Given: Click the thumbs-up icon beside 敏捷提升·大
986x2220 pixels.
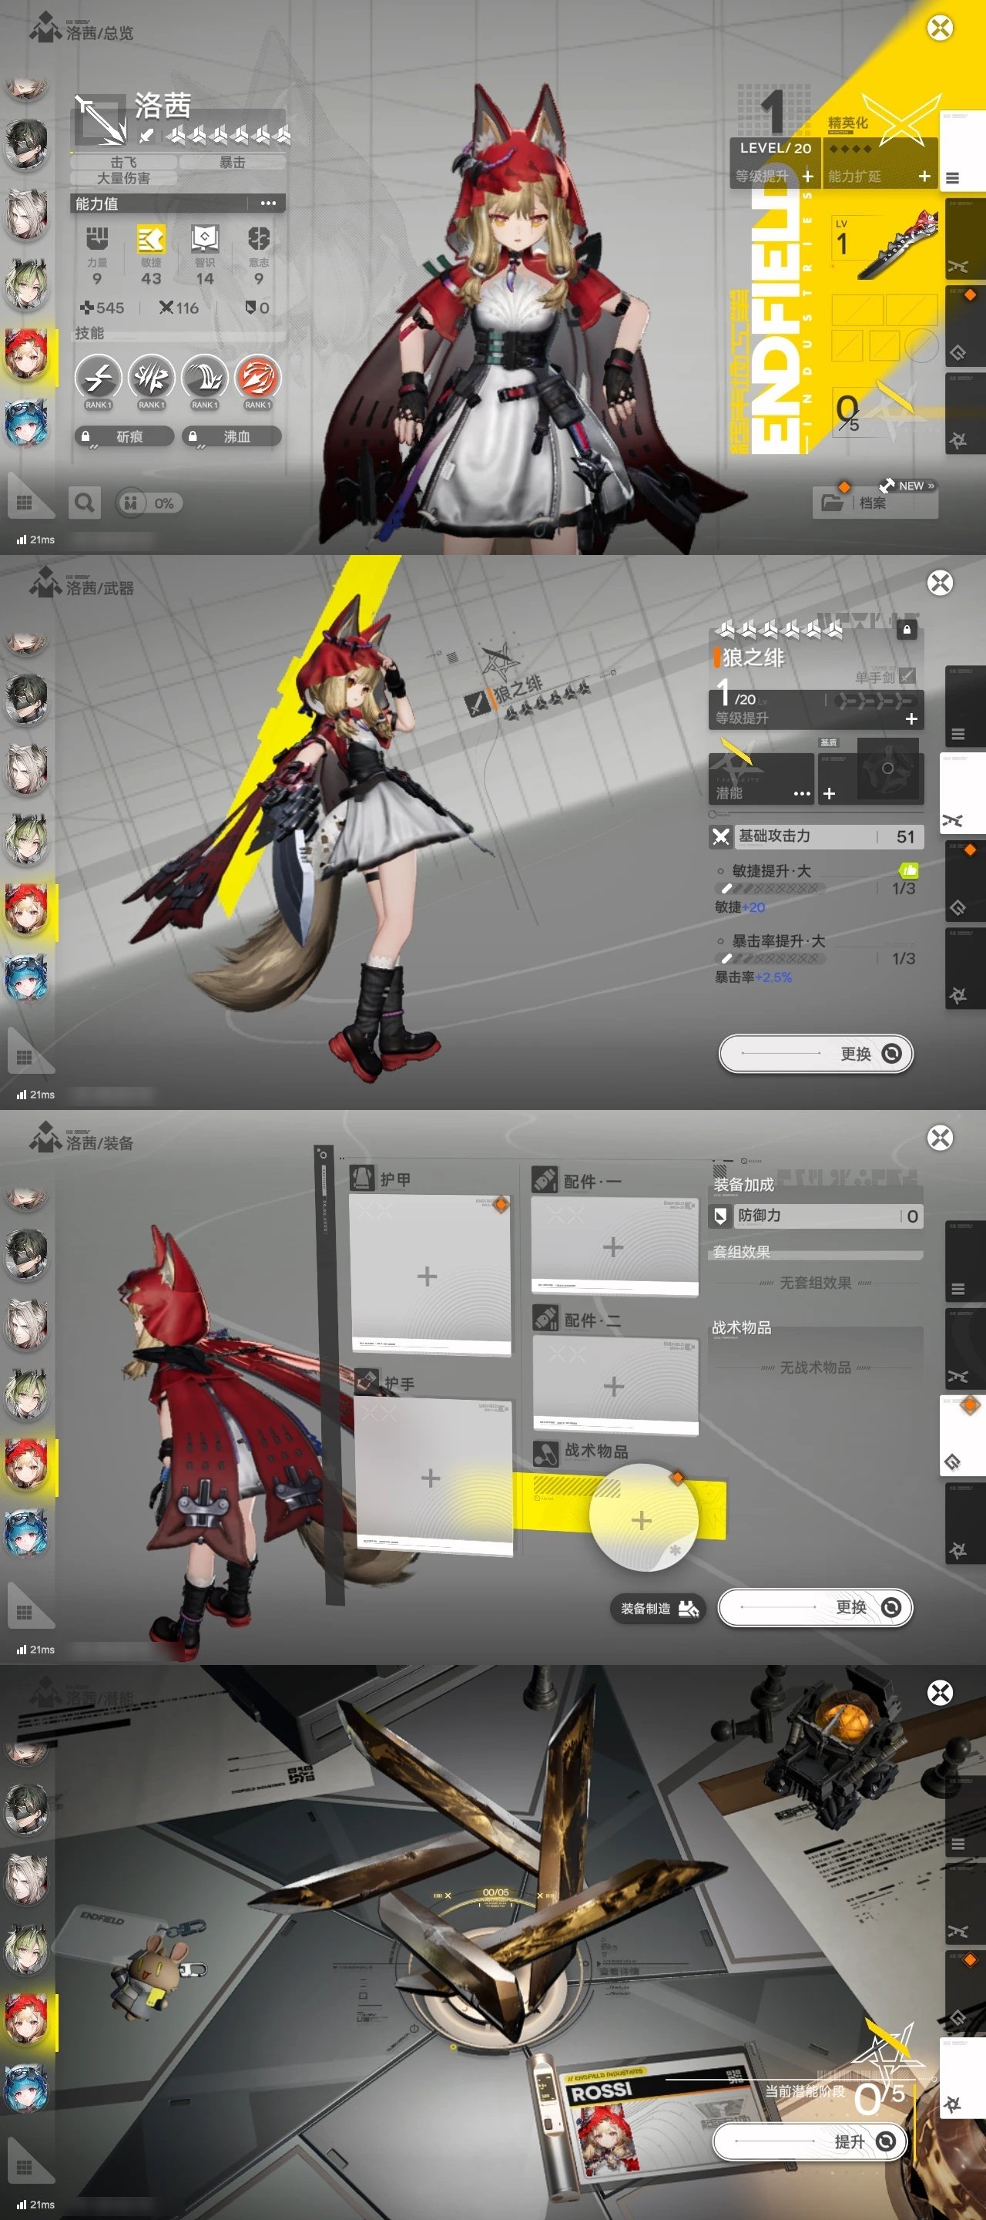Looking at the screenshot, I should pyautogui.click(x=908, y=869).
